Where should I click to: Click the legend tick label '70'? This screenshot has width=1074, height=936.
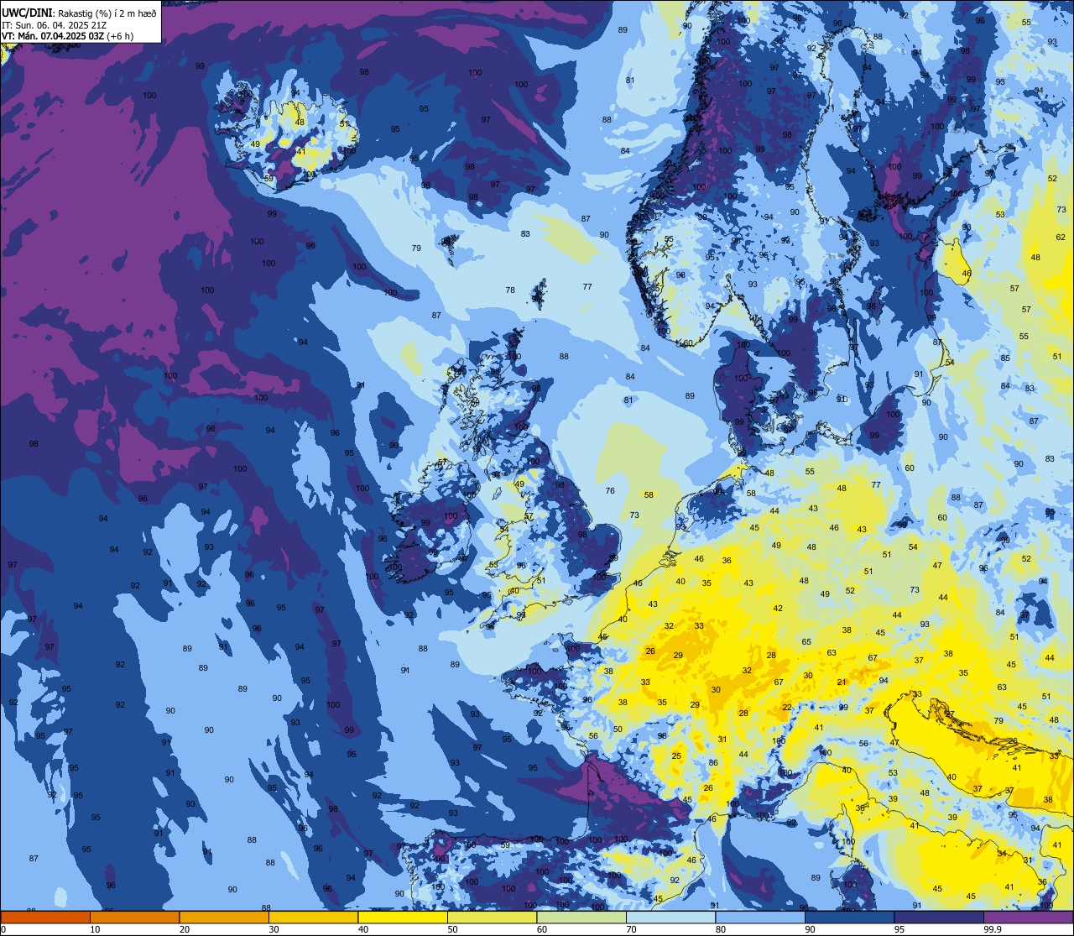click(x=632, y=928)
